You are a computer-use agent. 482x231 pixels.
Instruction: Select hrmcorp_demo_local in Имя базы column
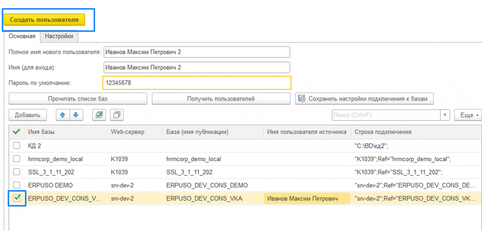pyautogui.click(x=66, y=159)
